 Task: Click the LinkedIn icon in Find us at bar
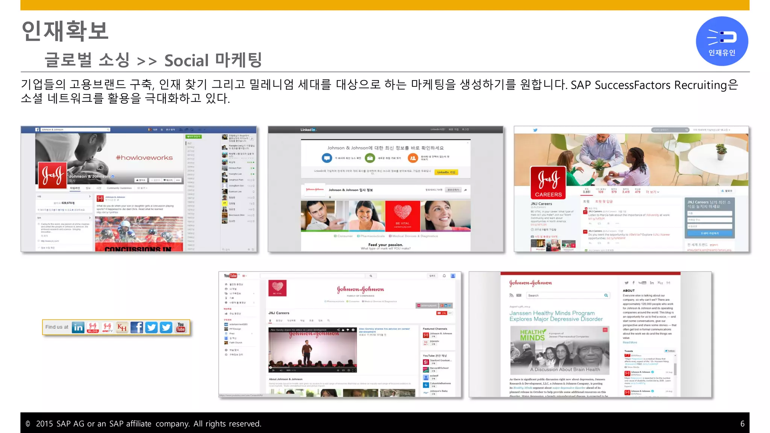point(78,327)
